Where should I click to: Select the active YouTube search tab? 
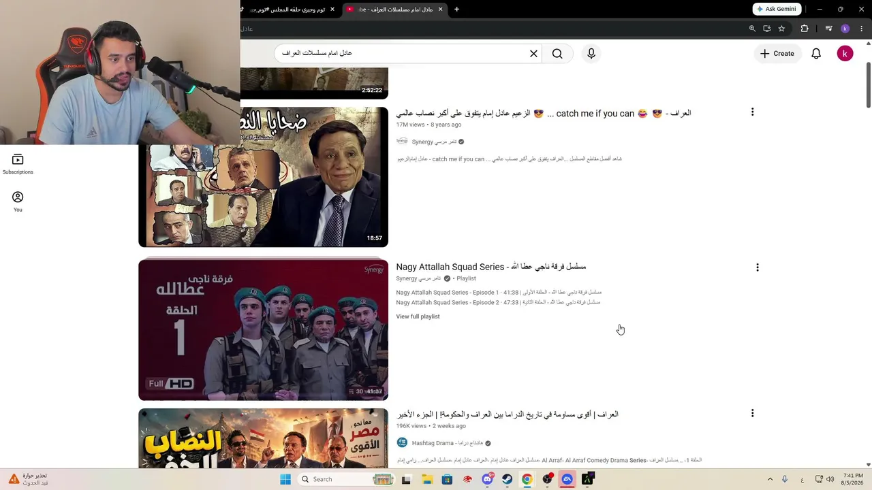pos(394,10)
